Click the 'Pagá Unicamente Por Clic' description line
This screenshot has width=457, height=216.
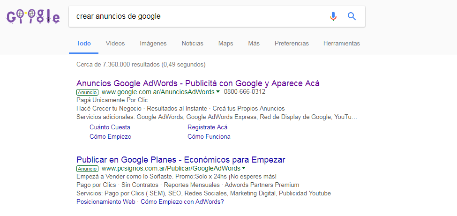click(x=112, y=100)
